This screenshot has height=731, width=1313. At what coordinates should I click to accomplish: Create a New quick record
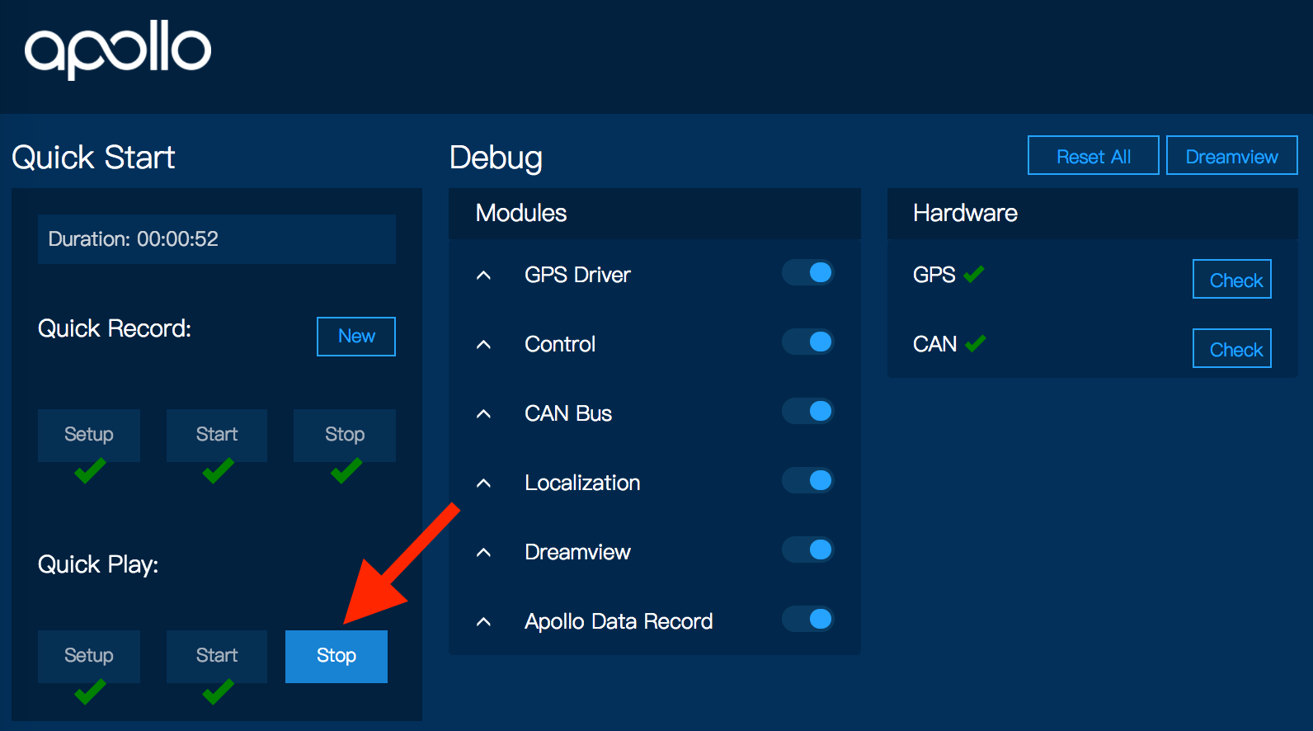[356, 337]
